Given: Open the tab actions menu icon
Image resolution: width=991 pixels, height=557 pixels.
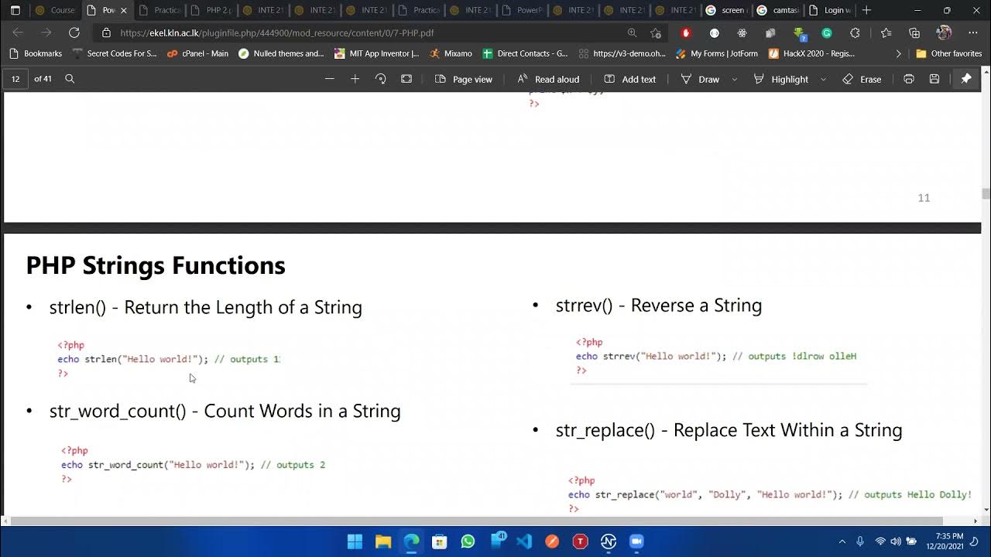Looking at the screenshot, I should [15, 10].
